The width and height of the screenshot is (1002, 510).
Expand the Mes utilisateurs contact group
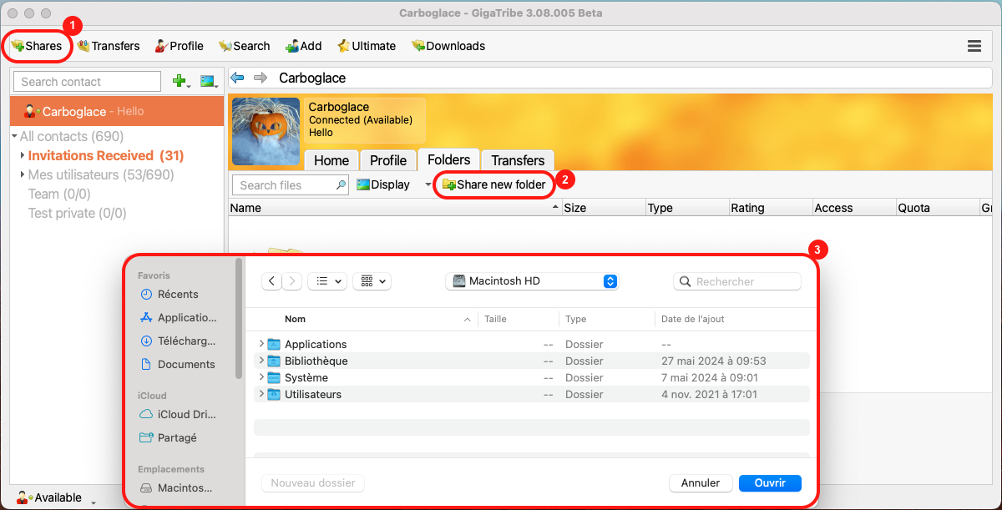coord(23,174)
